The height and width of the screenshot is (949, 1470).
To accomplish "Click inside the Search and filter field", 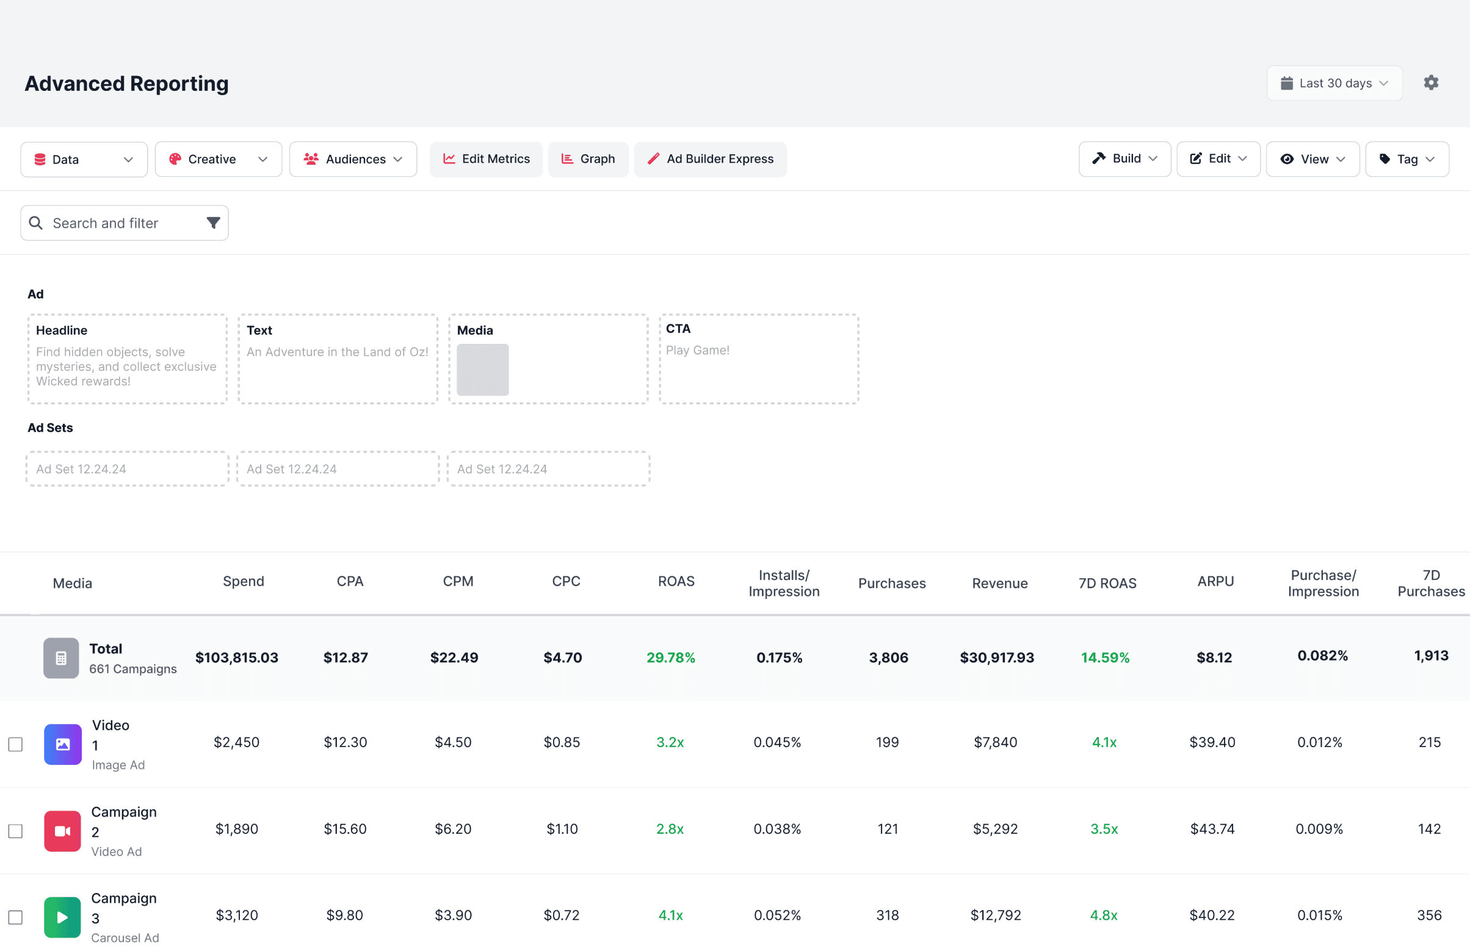I will point(105,223).
